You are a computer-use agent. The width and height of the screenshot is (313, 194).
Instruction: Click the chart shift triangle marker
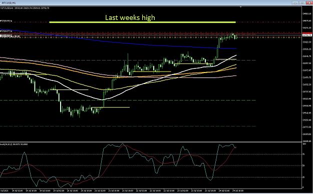tap(240, 7)
